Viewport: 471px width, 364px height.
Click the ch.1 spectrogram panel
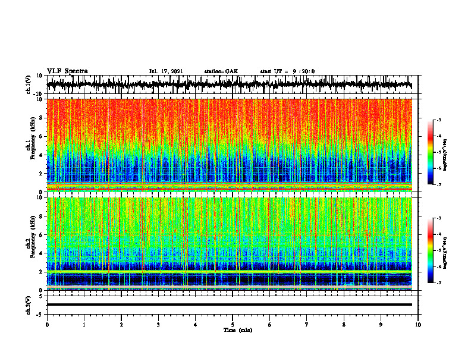click(x=229, y=145)
